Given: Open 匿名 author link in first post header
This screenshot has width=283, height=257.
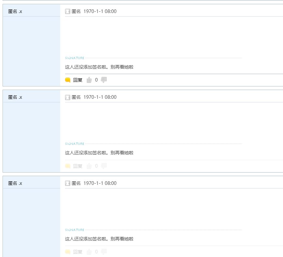Looking at the screenshot, I should tap(76, 11).
